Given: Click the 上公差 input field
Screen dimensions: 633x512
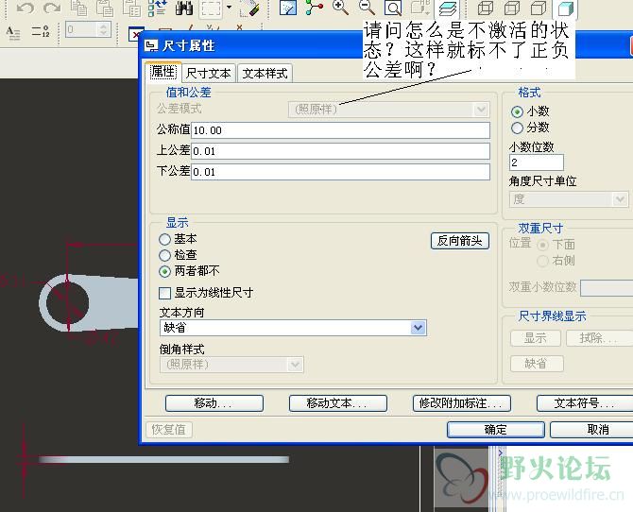Looking at the screenshot, I should (340, 151).
